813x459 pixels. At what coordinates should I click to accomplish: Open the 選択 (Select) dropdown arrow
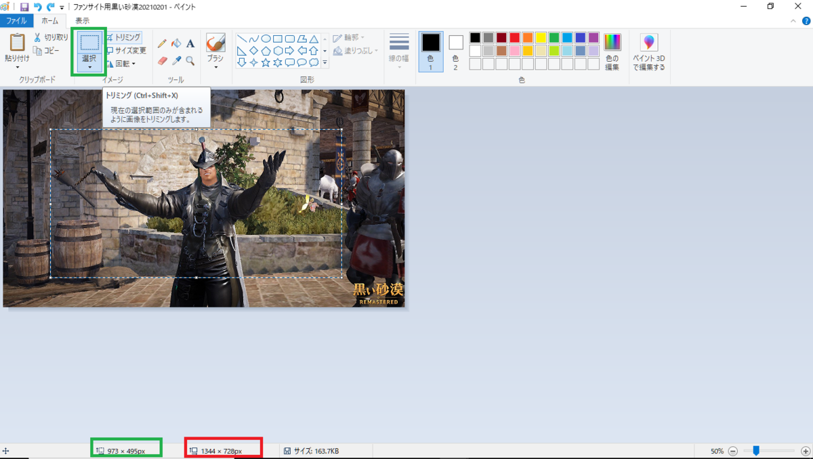click(89, 66)
